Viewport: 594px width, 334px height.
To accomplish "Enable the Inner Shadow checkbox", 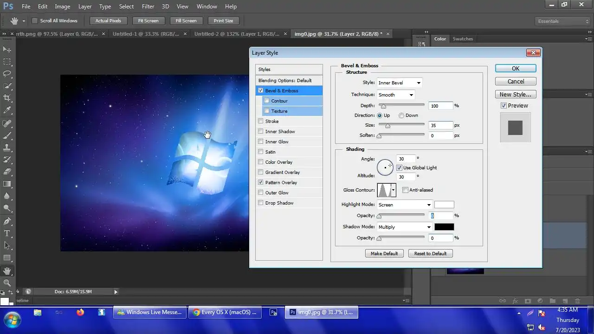I will coord(260,131).
